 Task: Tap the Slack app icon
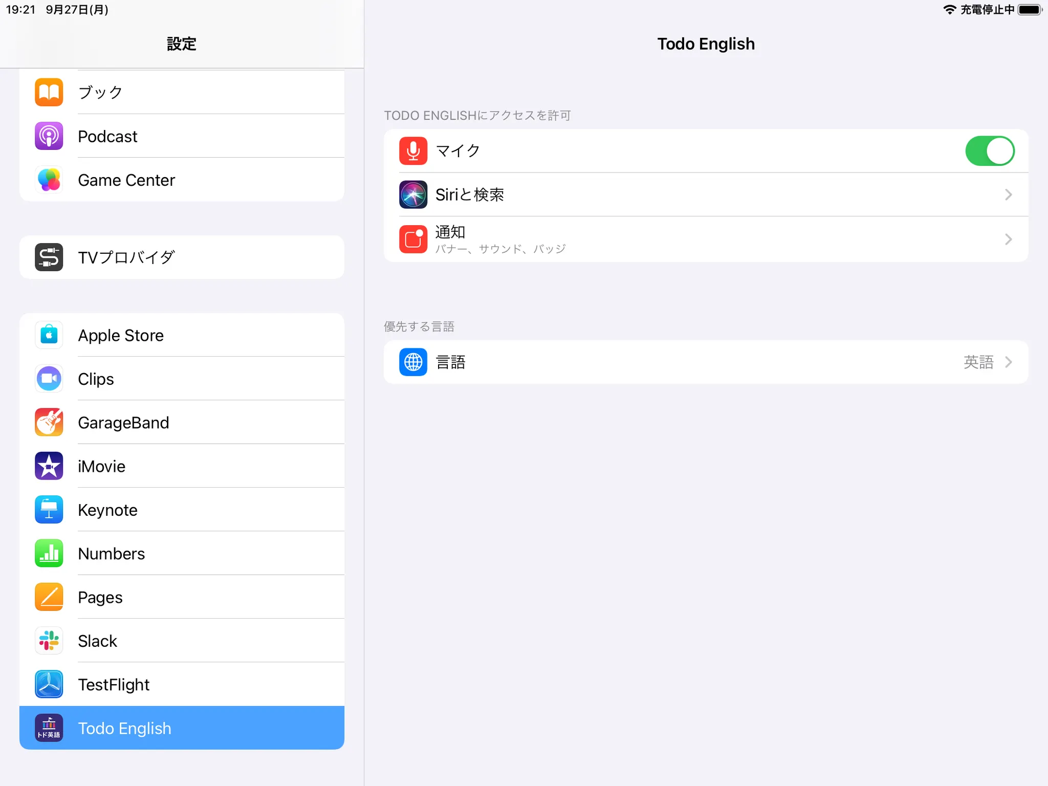[49, 641]
